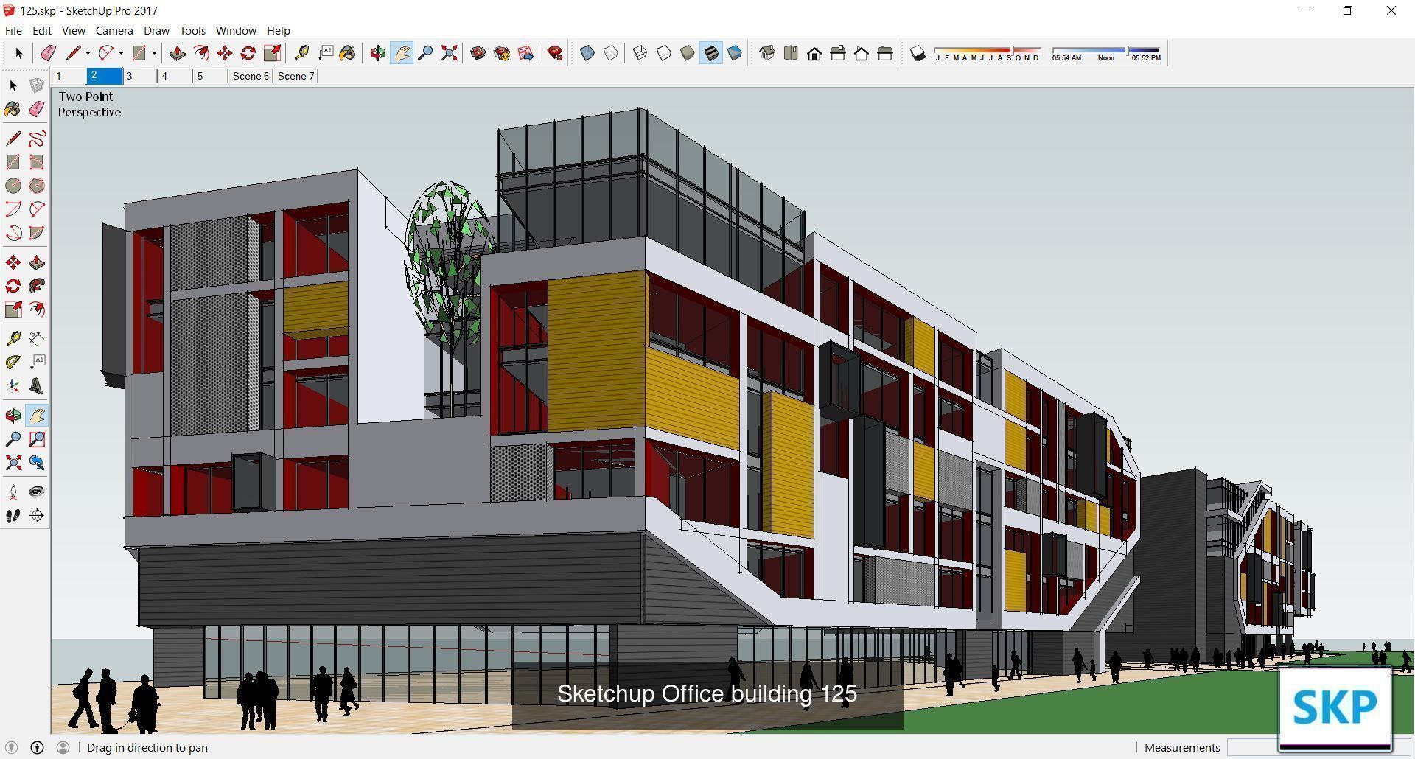The image size is (1415, 759).
Task: Expand the Line tool dropdown arrow
Action: 88,53
